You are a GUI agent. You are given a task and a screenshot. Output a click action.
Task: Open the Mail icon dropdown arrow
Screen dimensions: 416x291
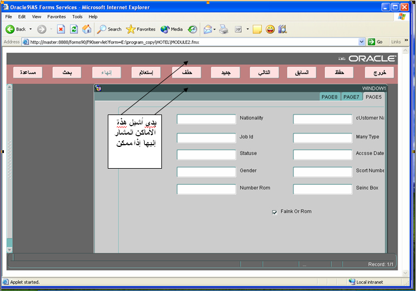tap(215, 29)
